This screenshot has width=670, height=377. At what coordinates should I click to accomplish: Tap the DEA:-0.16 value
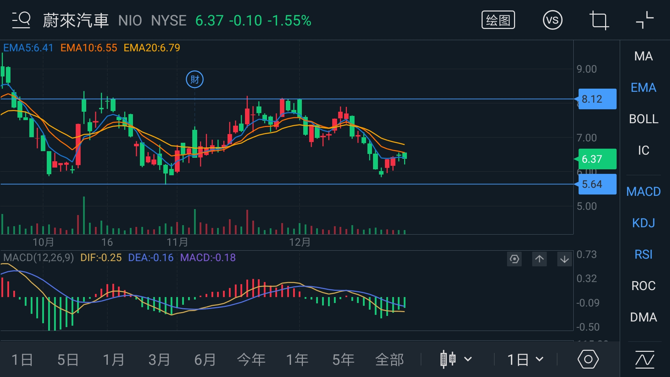151,258
